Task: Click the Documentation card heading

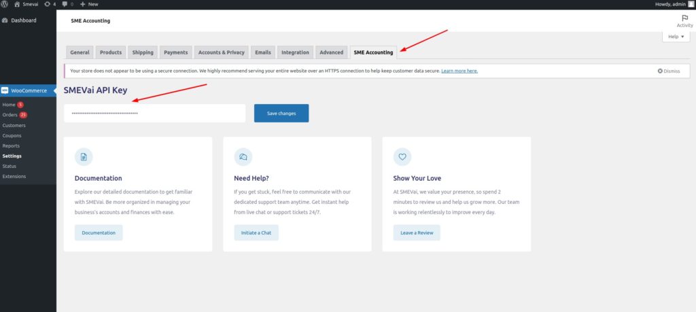Action: click(x=98, y=178)
